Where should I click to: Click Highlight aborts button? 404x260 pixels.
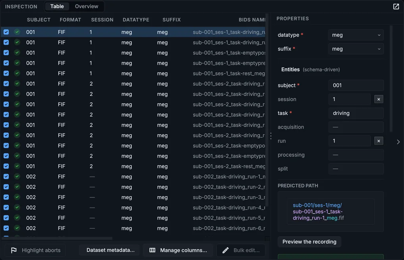35,250
